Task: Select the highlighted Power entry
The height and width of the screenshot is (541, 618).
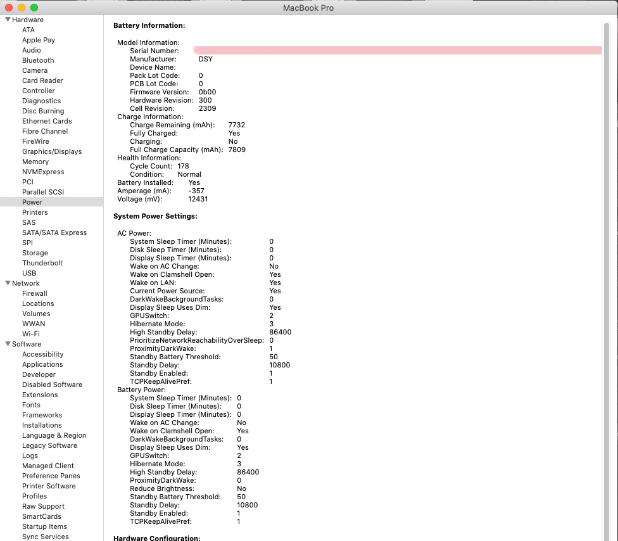Action: [52, 202]
